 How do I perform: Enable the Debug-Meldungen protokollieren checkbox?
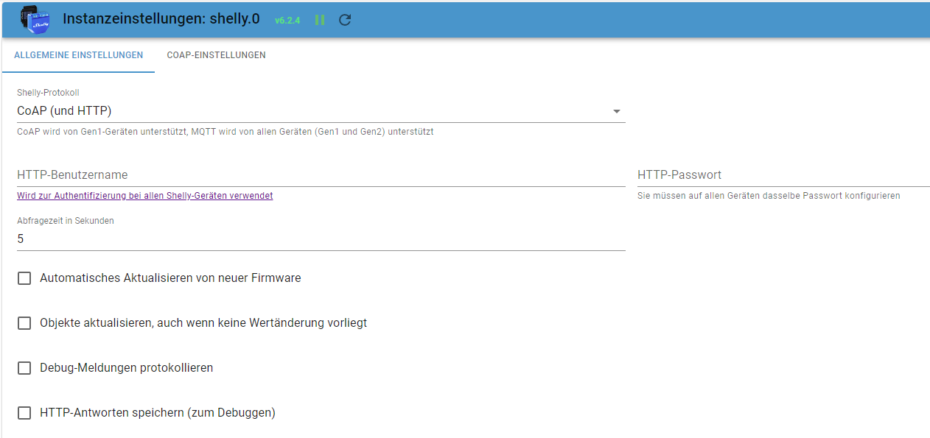click(x=24, y=368)
